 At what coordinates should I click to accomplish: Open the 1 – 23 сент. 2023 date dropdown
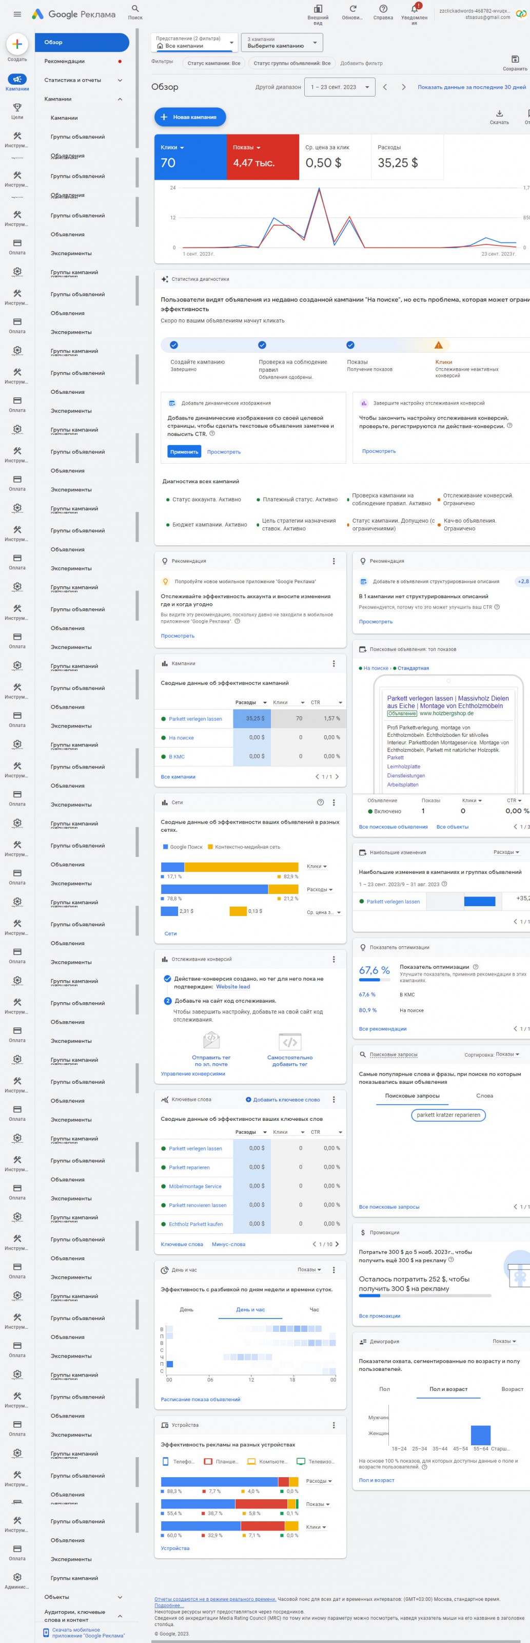(x=340, y=87)
